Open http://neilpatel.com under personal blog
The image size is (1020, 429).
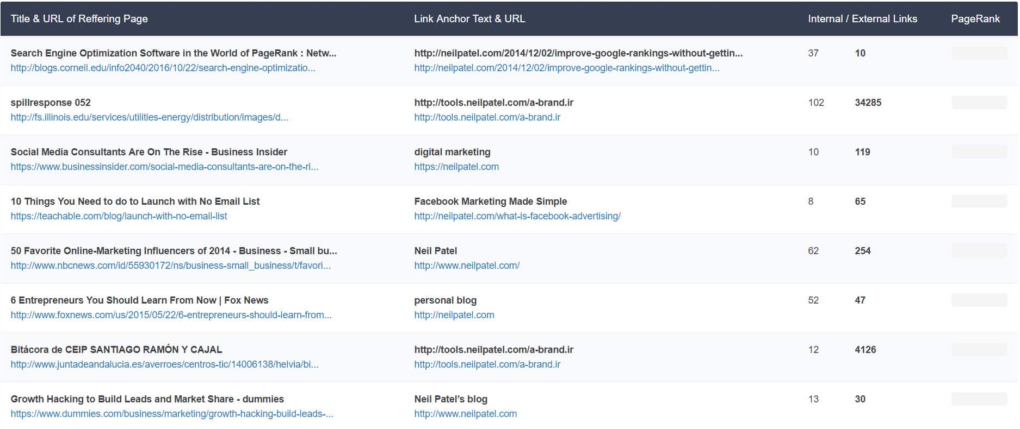click(x=454, y=315)
